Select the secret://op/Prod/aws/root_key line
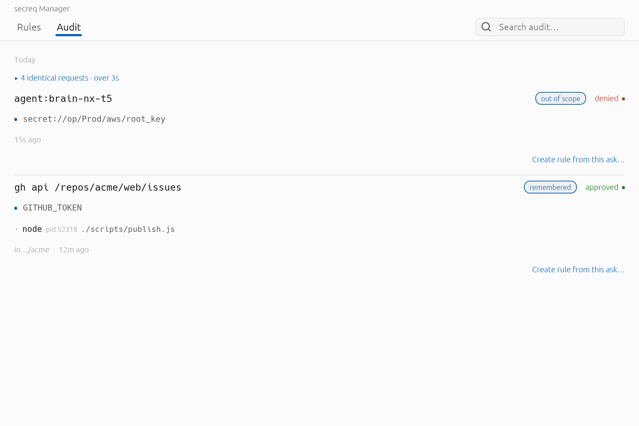639x426 pixels. [x=94, y=119]
